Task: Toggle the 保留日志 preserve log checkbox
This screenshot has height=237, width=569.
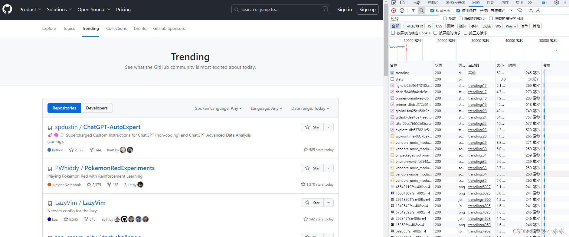Action: [x=432, y=11]
